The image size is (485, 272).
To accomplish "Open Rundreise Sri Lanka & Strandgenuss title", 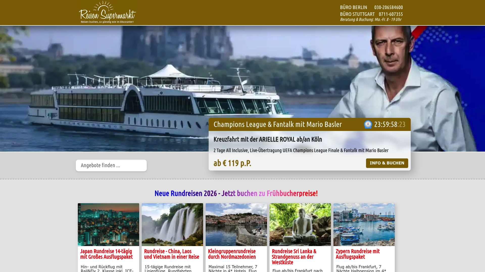I will pos(294,257).
